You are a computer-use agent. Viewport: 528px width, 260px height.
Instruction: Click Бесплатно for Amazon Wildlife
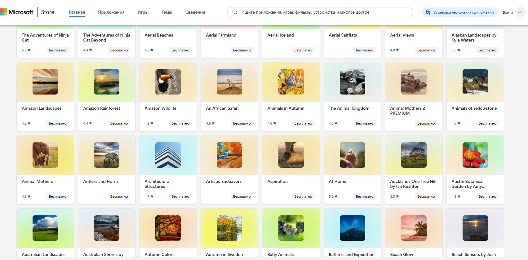point(180,123)
